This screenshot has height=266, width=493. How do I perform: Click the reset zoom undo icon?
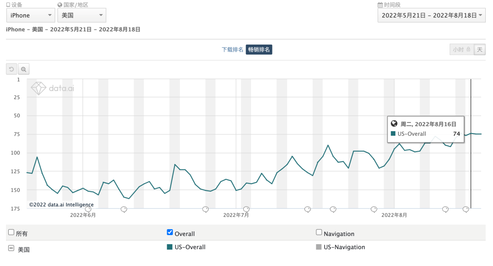point(11,69)
